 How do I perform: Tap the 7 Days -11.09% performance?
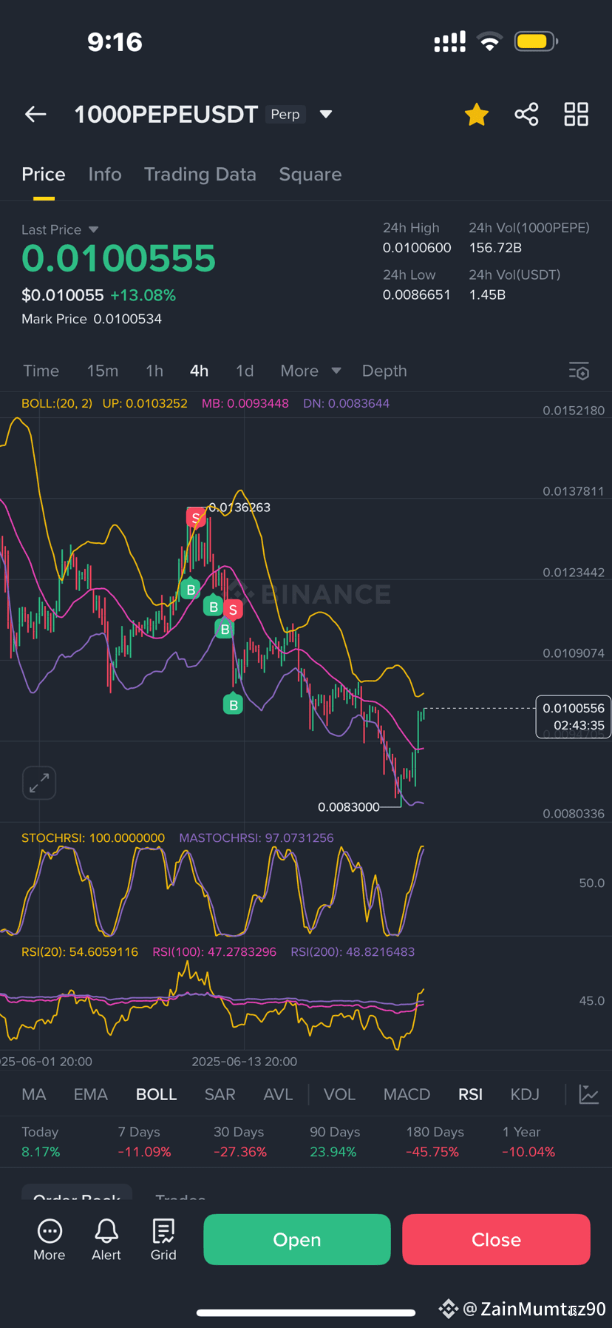click(144, 1142)
